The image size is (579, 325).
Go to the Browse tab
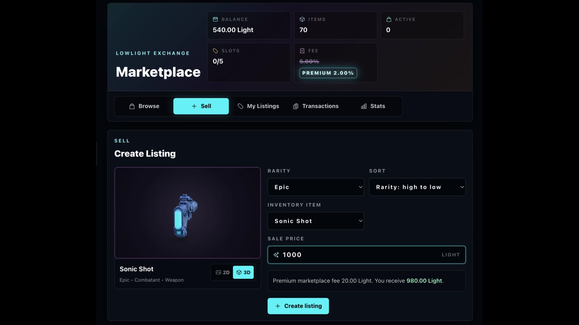pos(144,106)
